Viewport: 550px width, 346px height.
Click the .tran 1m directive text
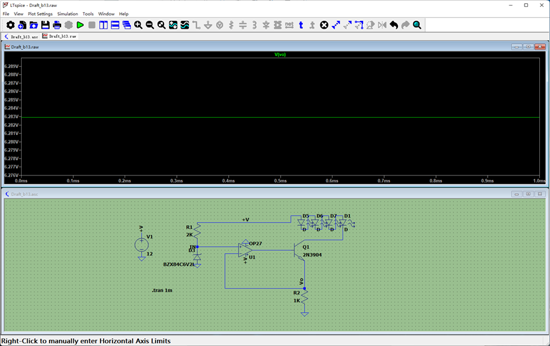[162, 290]
